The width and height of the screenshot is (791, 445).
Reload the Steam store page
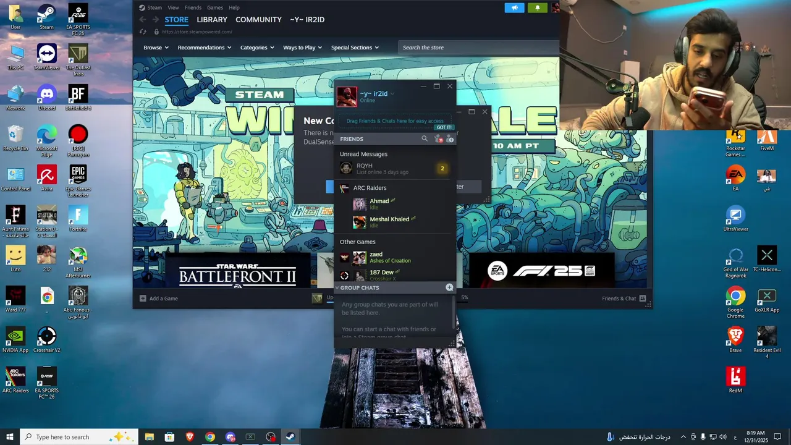tap(143, 32)
